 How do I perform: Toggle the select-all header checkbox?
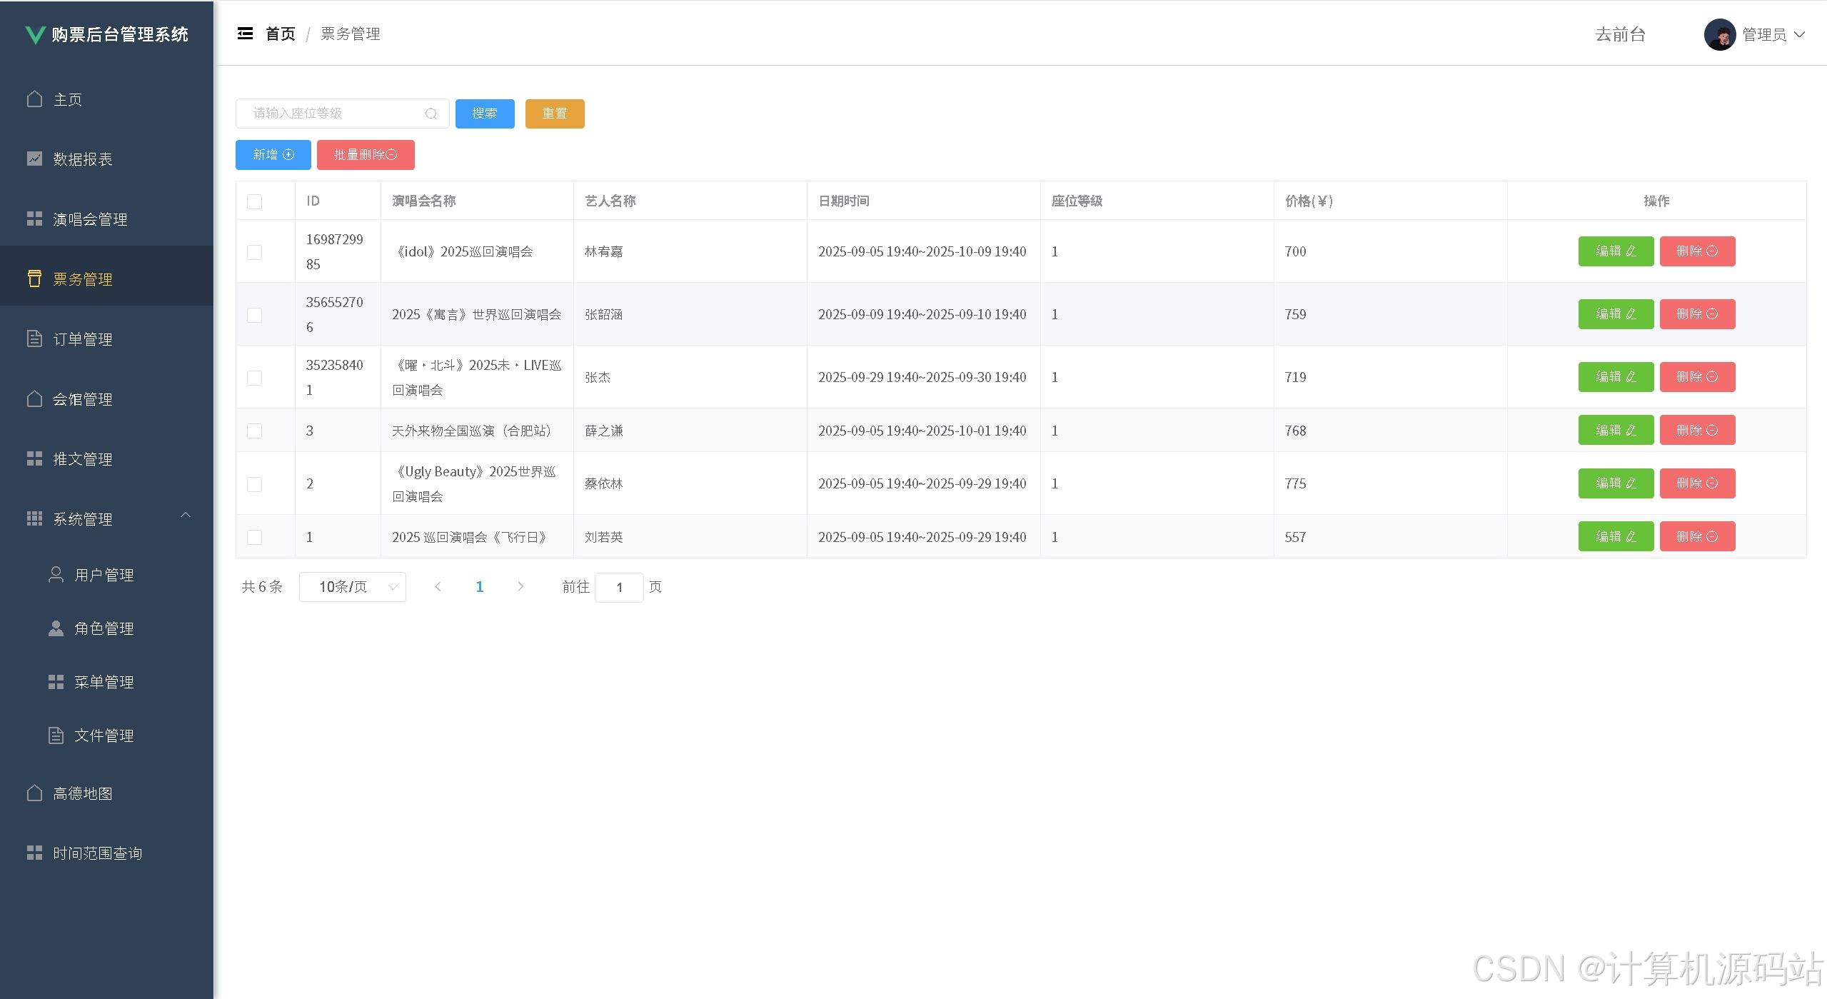pos(254,201)
